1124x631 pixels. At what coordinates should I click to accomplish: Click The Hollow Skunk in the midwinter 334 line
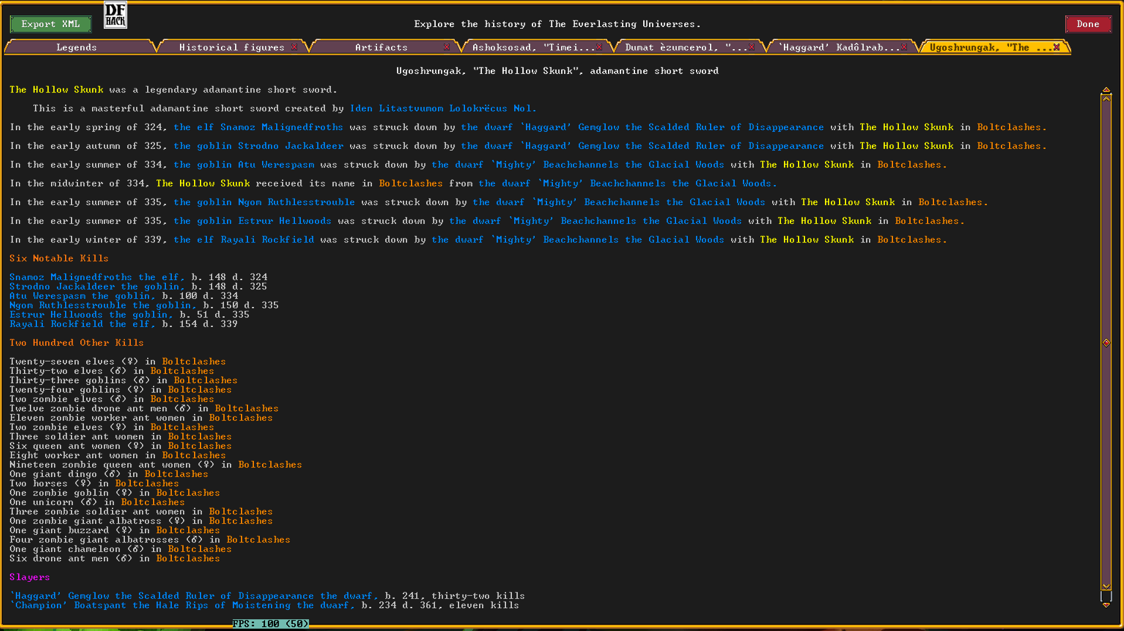click(203, 183)
